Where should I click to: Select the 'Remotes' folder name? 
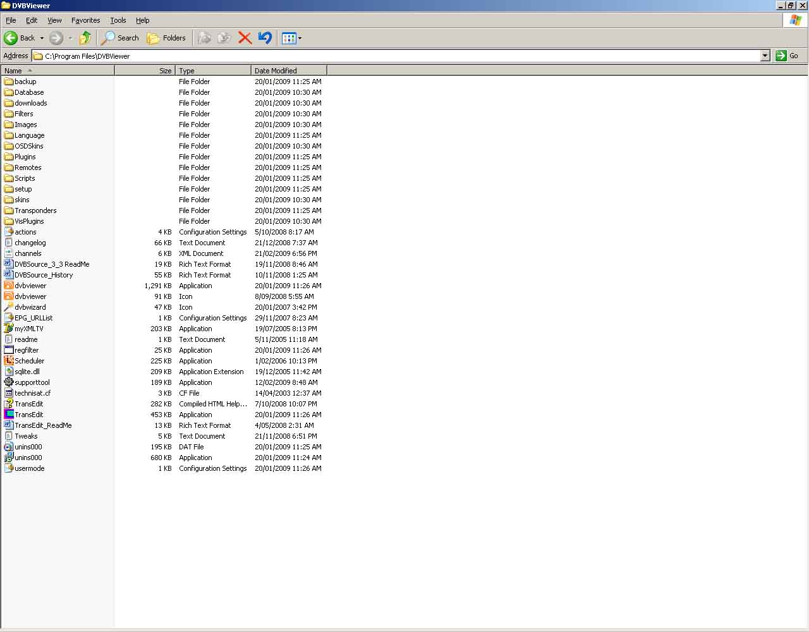tap(28, 167)
